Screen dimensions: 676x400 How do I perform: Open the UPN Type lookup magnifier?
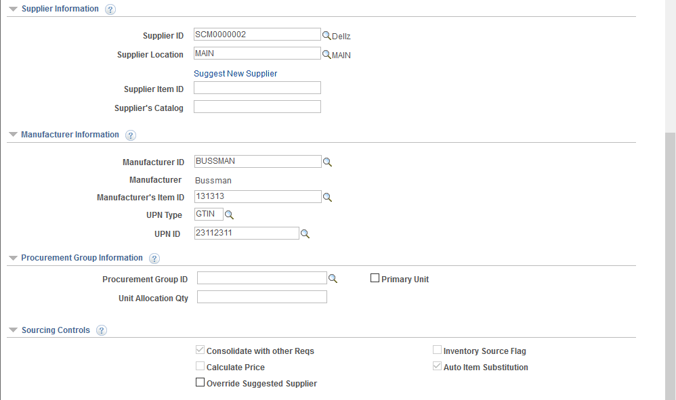(x=229, y=215)
